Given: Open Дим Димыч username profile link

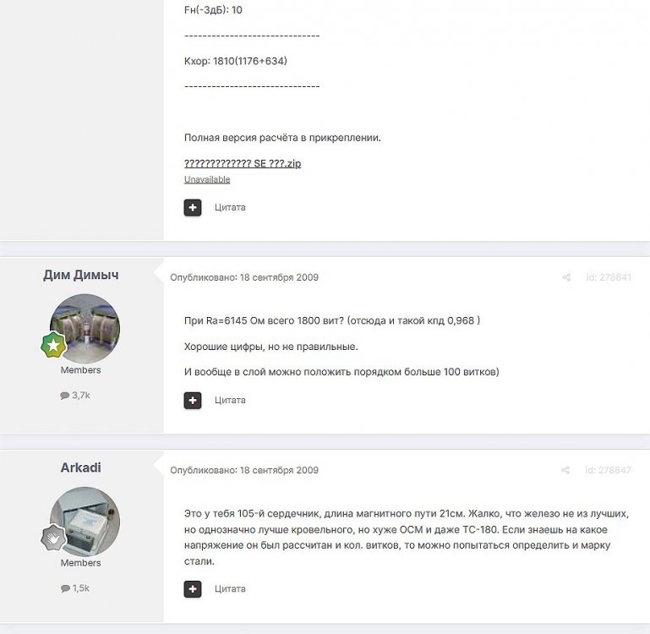Looking at the screenshot, I should pos(81,275).
